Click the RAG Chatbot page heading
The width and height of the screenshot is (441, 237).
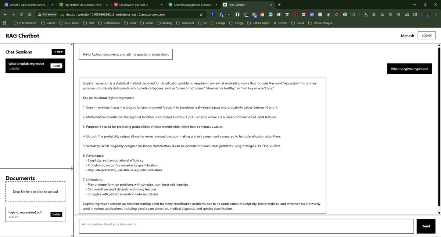tap(22, 36)
